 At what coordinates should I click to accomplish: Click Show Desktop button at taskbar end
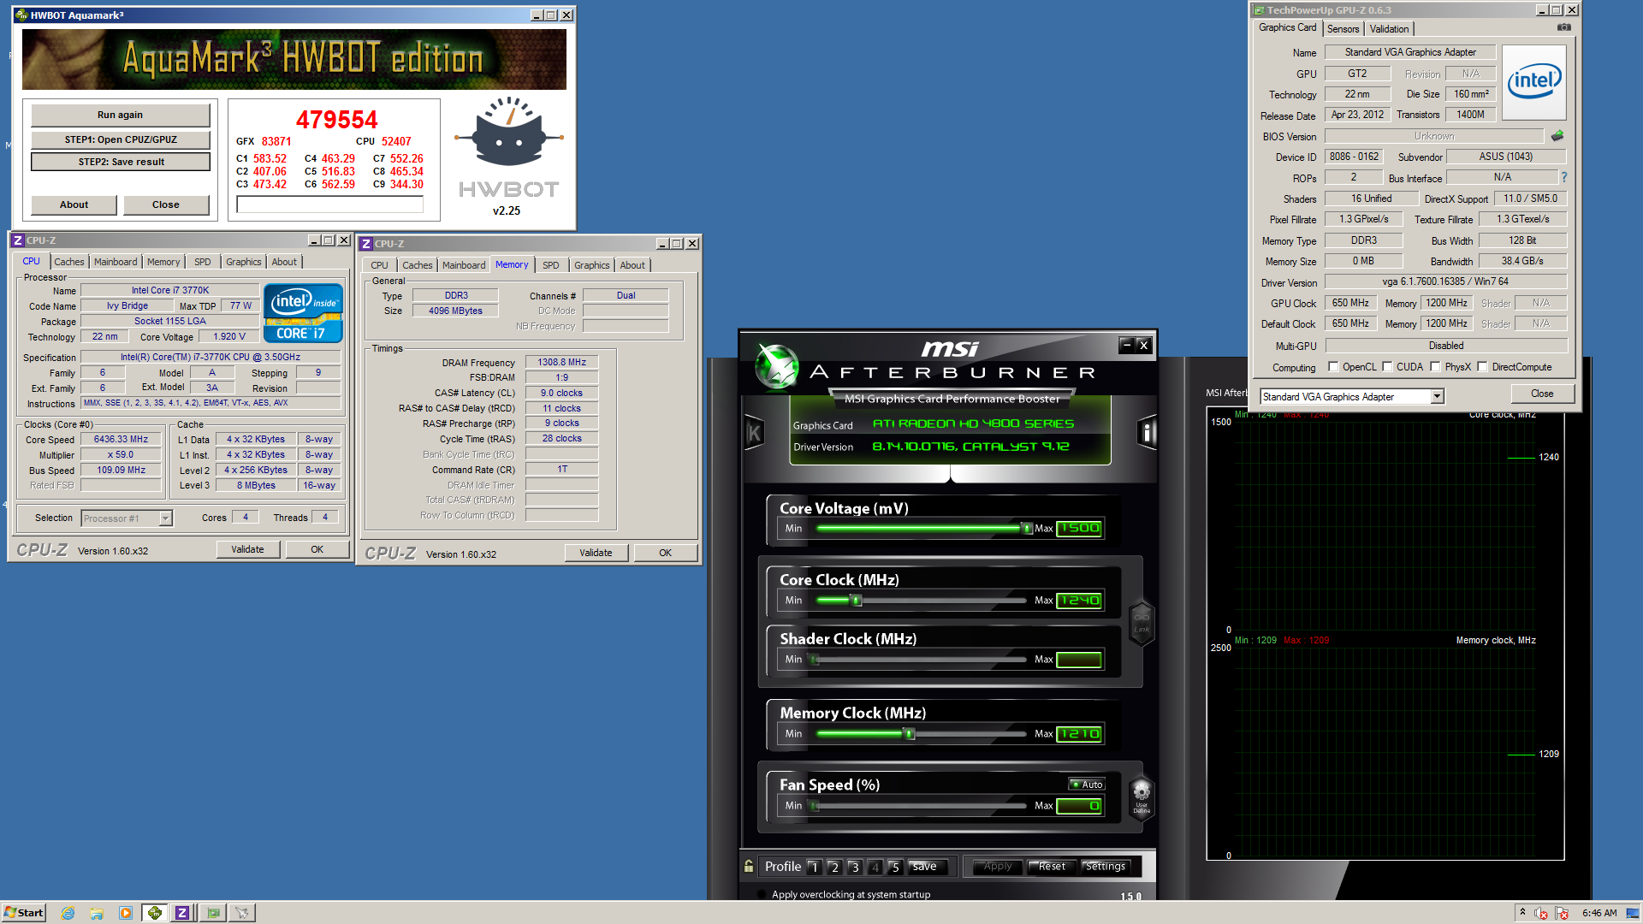click(1633, 913)
